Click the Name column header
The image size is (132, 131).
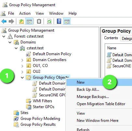click(112, 48)
